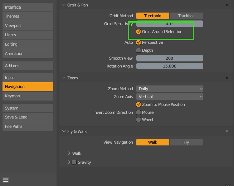This screenshot has height=186, width=234.
Task: Expand the Gravity subpanel
Action: [x=69, y=162]
